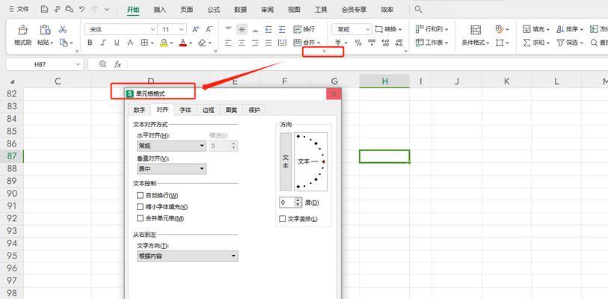
Task: Click the Top Align icon in ribbon
Action: tap(228, 29)
